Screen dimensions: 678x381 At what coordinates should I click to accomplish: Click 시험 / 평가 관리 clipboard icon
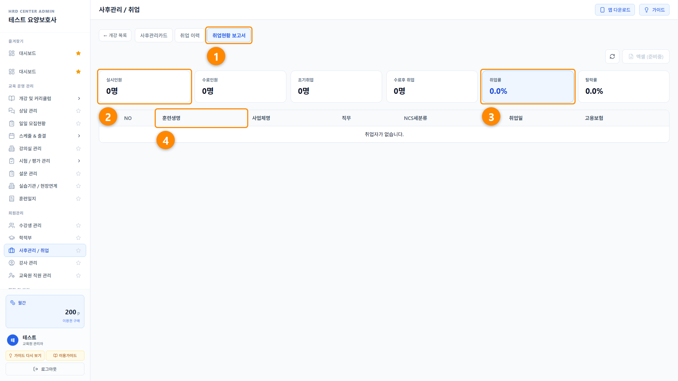coord(12,161)
